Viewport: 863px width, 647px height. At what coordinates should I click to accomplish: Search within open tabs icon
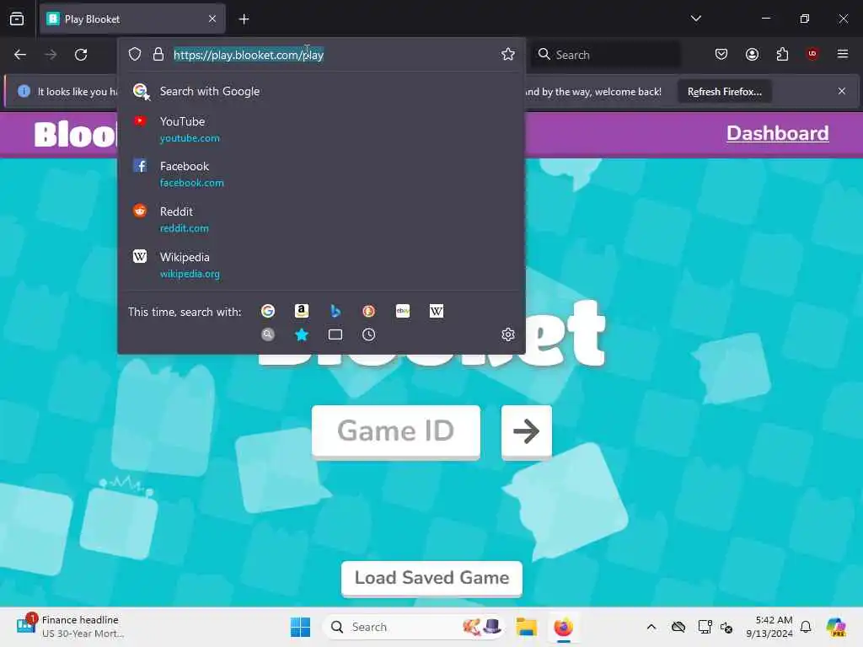[335, 334]
